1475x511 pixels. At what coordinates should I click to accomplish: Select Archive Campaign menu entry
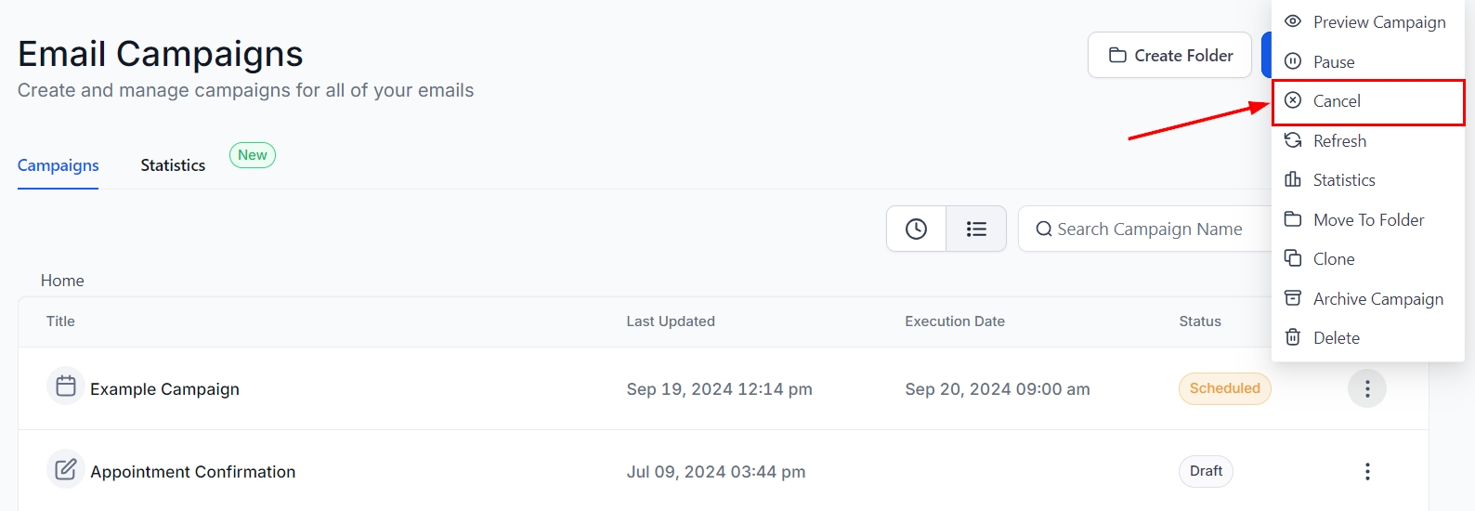[1377, 299]
